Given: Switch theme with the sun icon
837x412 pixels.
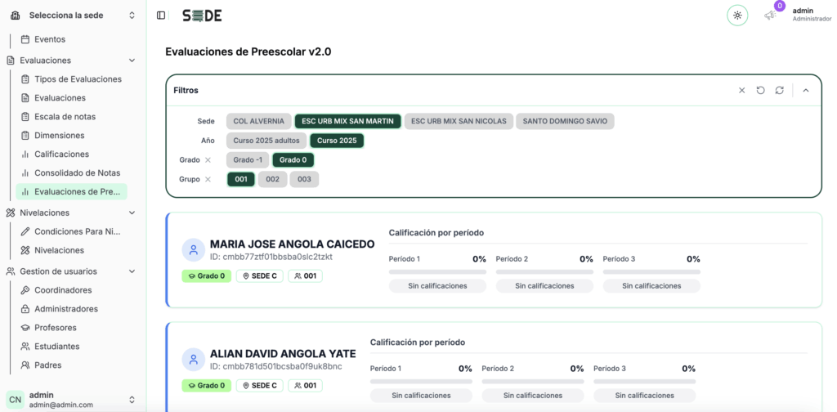Looking at the screenshot, I should click(737, 16).
